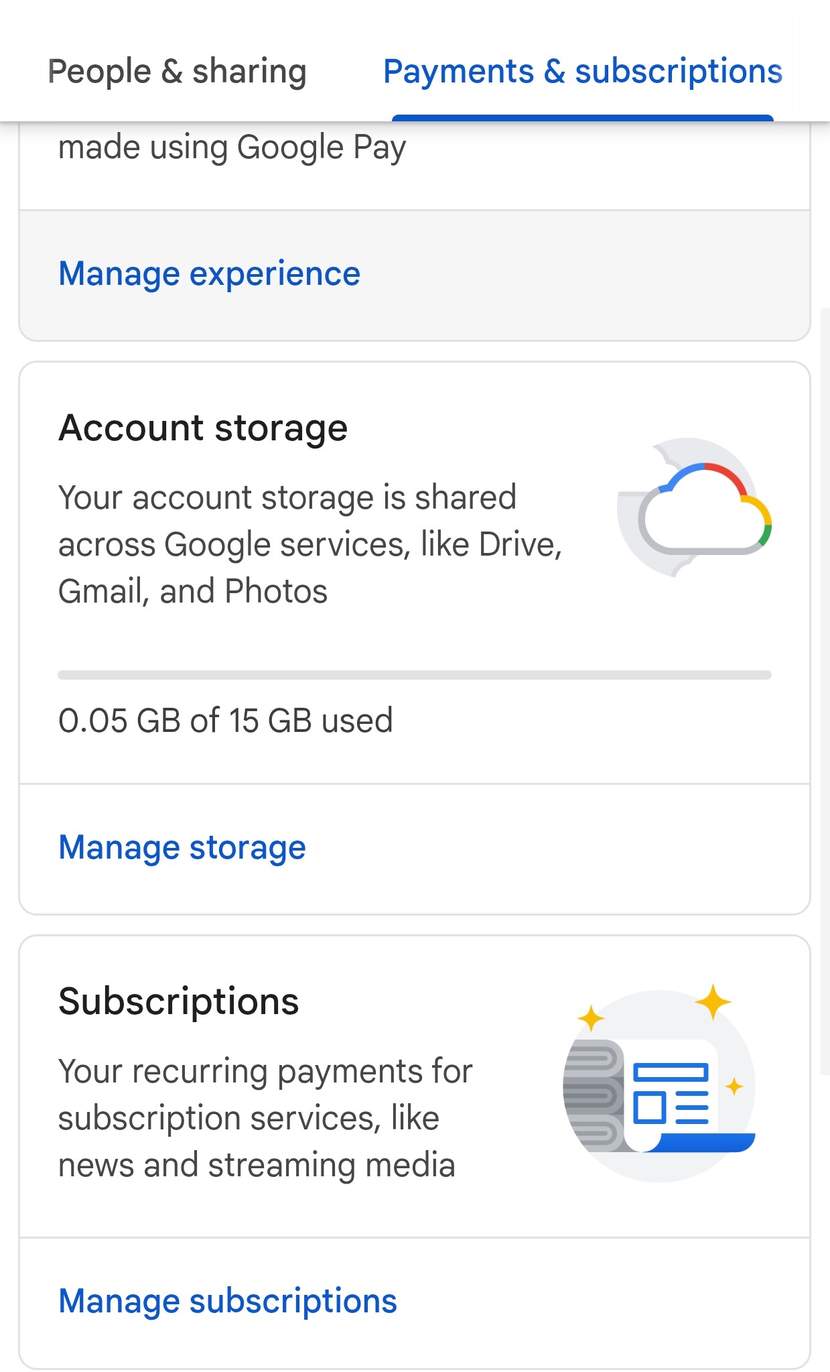The width and height of the screenshot is (830, 1372).
Task: Tap the blue document layout graphic in illustration
Action: tap(671, 1093)
